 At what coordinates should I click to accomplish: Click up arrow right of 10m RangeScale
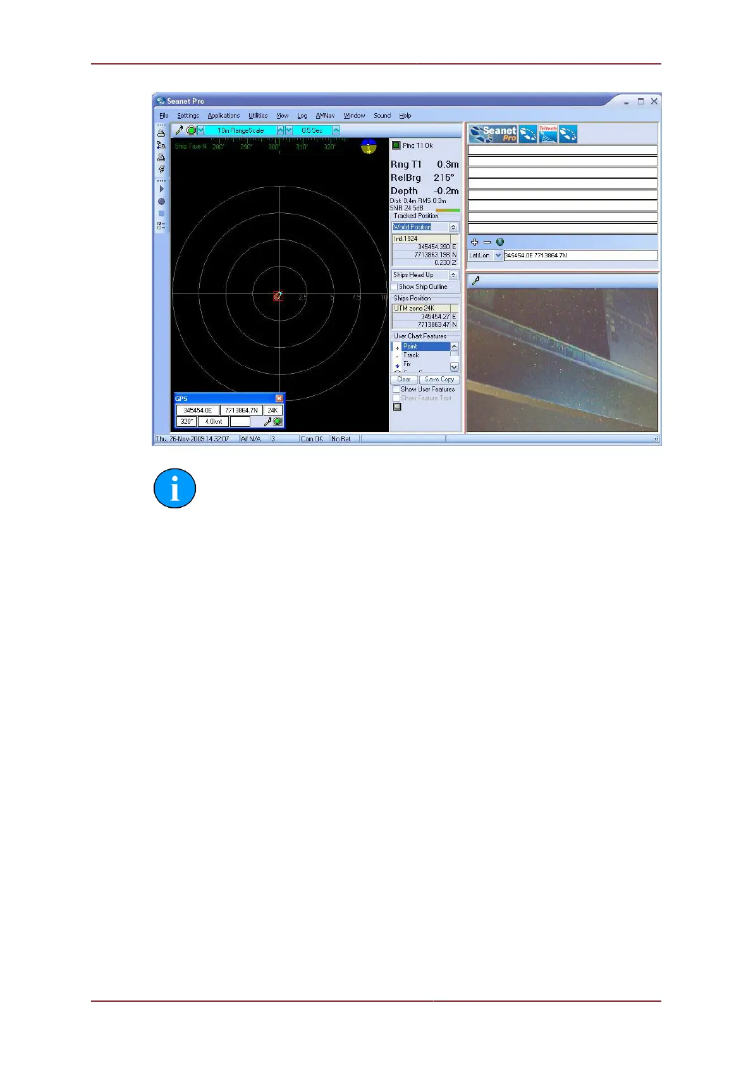(x=281, y=130)
